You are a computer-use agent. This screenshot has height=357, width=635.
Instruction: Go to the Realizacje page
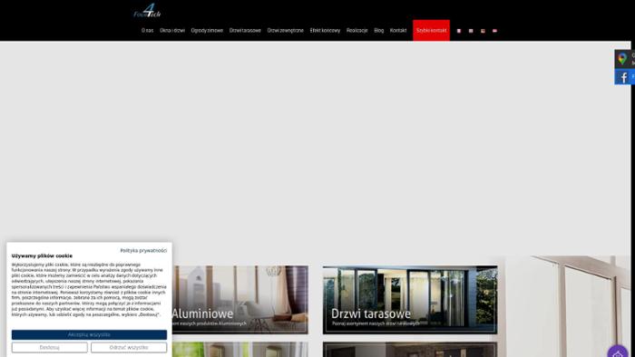pos(357,30)
